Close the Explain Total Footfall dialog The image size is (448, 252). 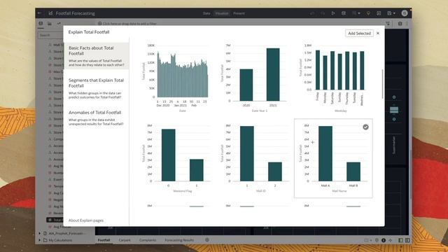[378, 34]
